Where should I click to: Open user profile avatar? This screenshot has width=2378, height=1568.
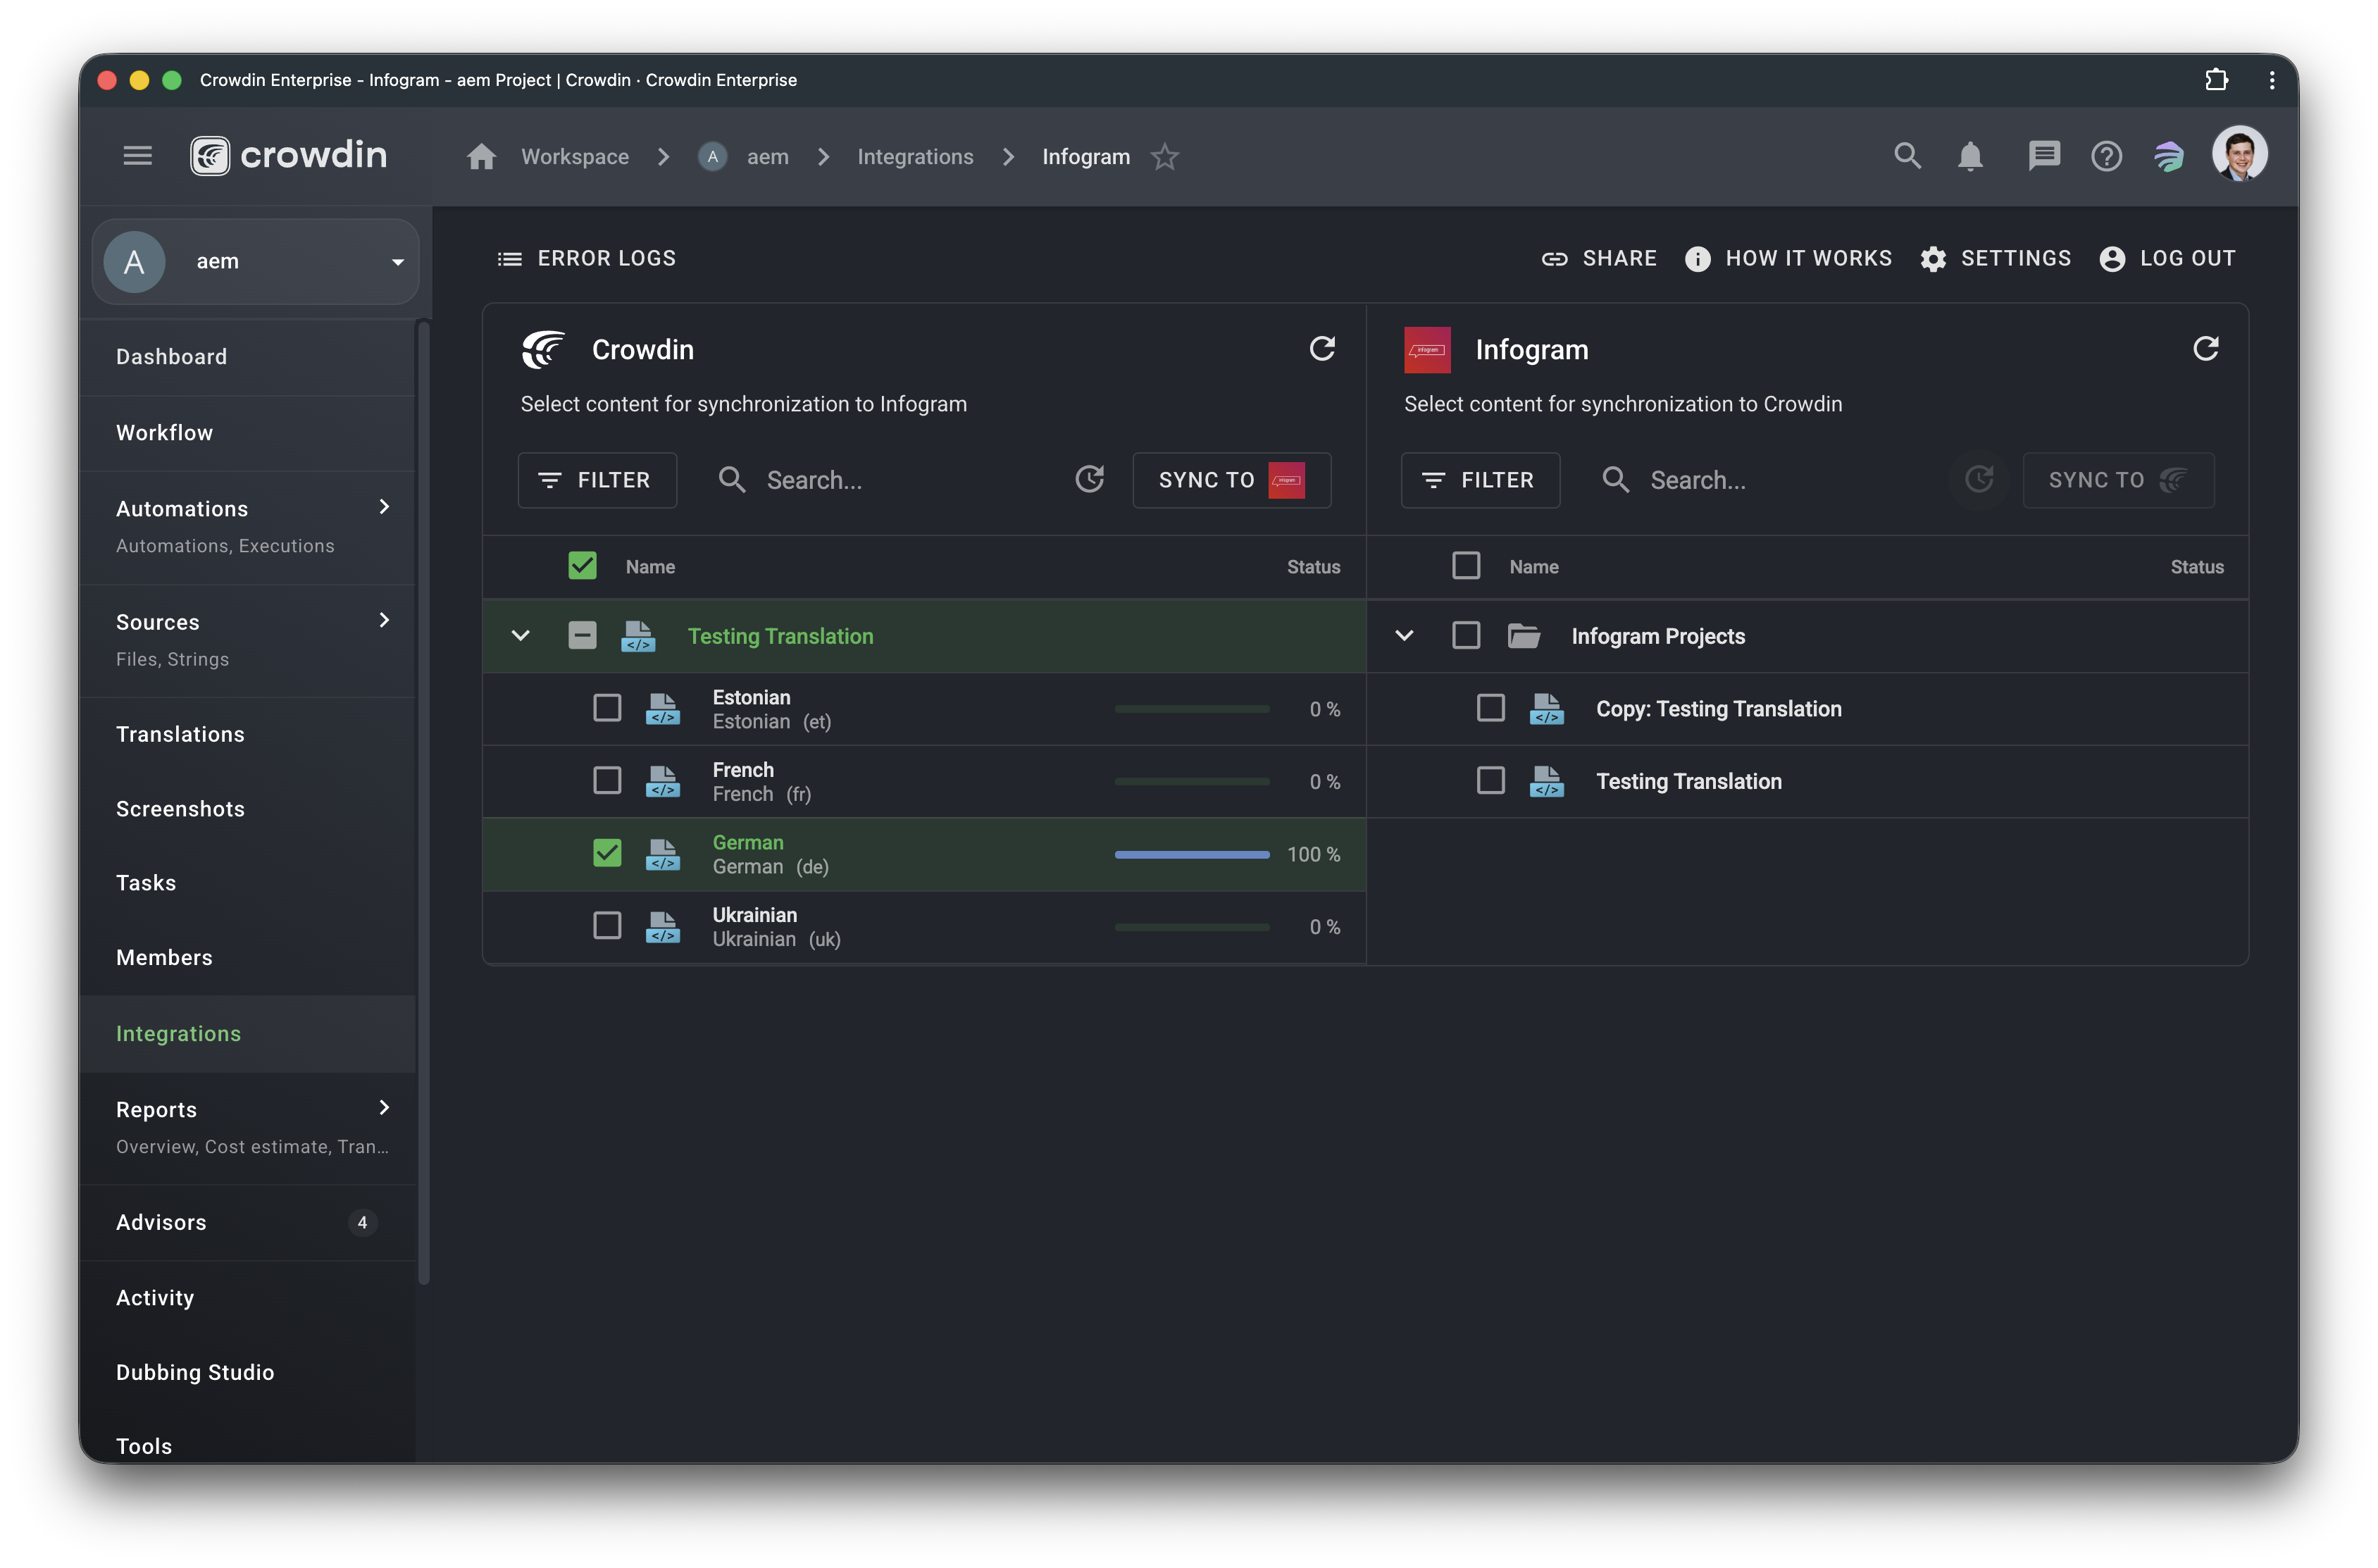click(x=2239, y=154)
